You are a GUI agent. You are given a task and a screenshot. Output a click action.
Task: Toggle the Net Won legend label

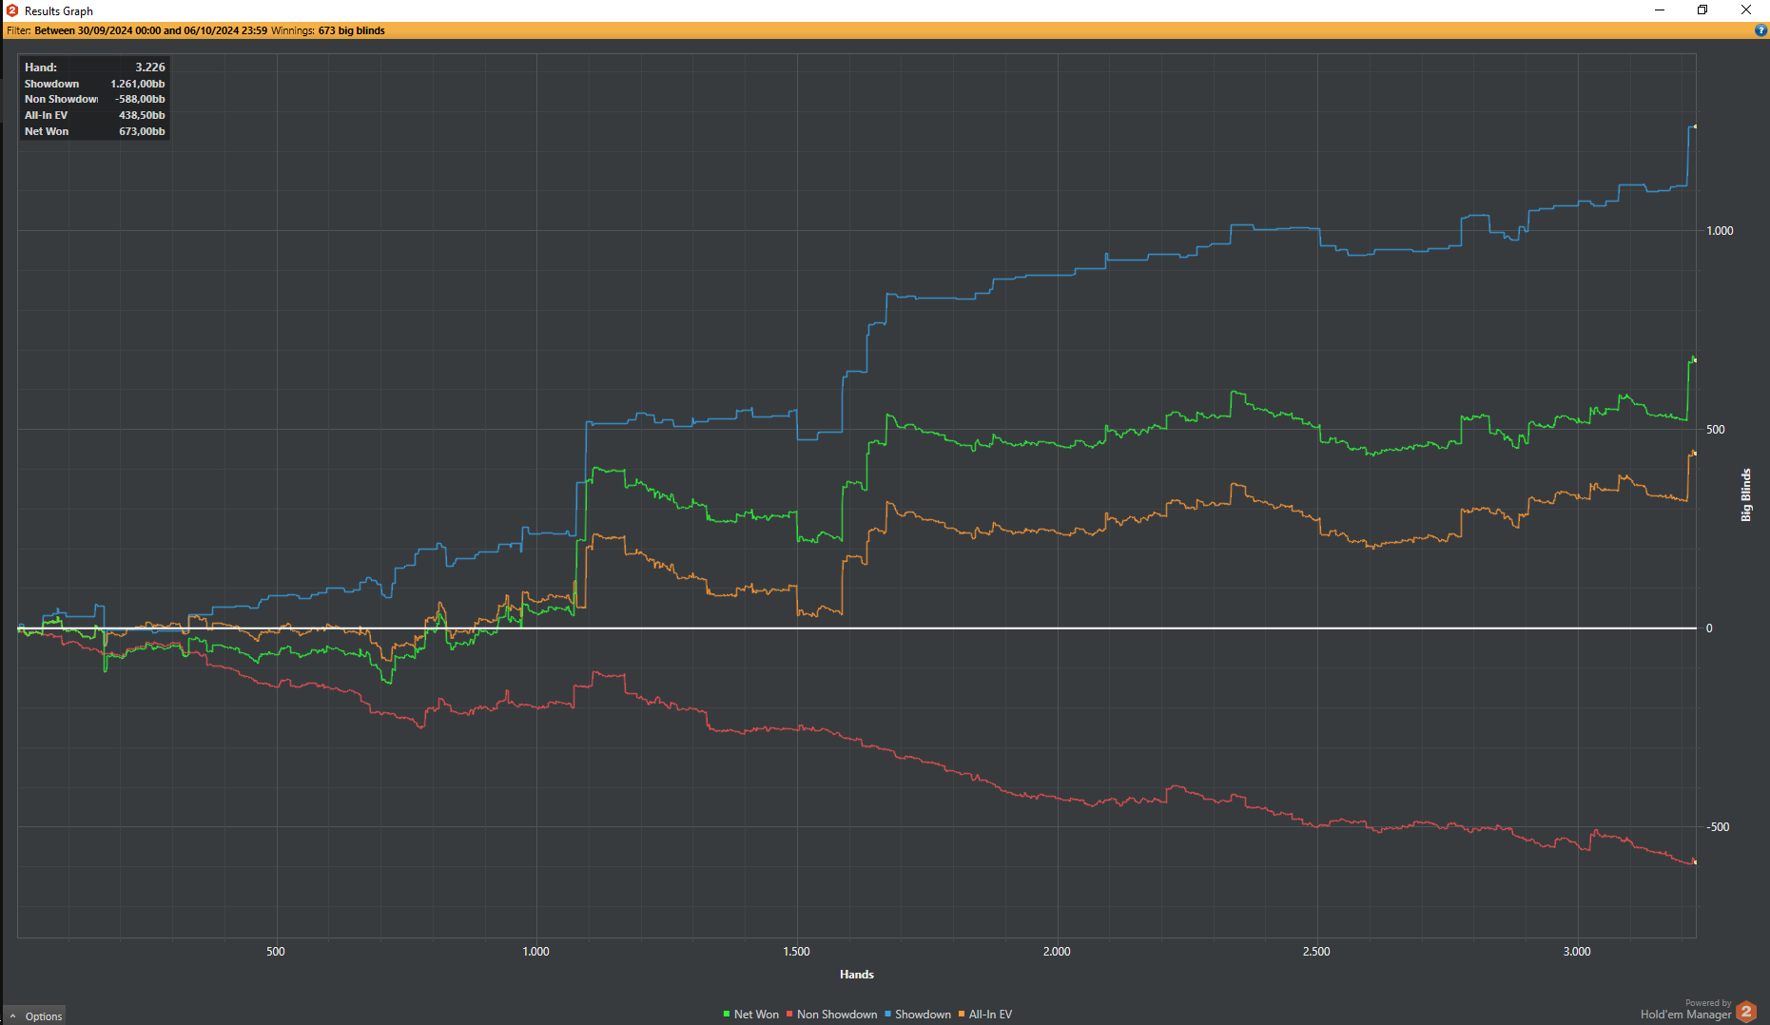click(756, 1015)
